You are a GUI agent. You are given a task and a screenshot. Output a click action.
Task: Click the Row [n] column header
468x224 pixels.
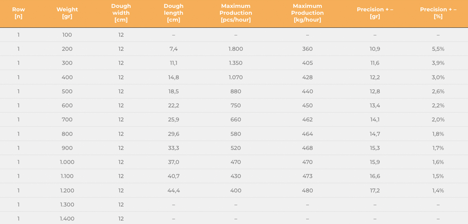(18, 13)
